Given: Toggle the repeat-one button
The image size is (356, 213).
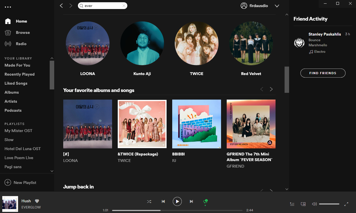Looking at the screenshot, I should click(206, 201).
